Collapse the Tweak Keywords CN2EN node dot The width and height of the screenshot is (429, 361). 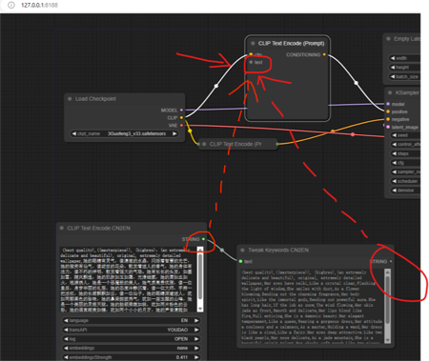(x=242, y=251)
